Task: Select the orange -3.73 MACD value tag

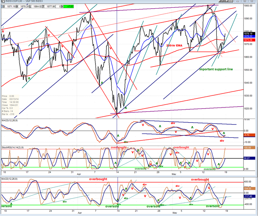Action: [x=249, y=135]
